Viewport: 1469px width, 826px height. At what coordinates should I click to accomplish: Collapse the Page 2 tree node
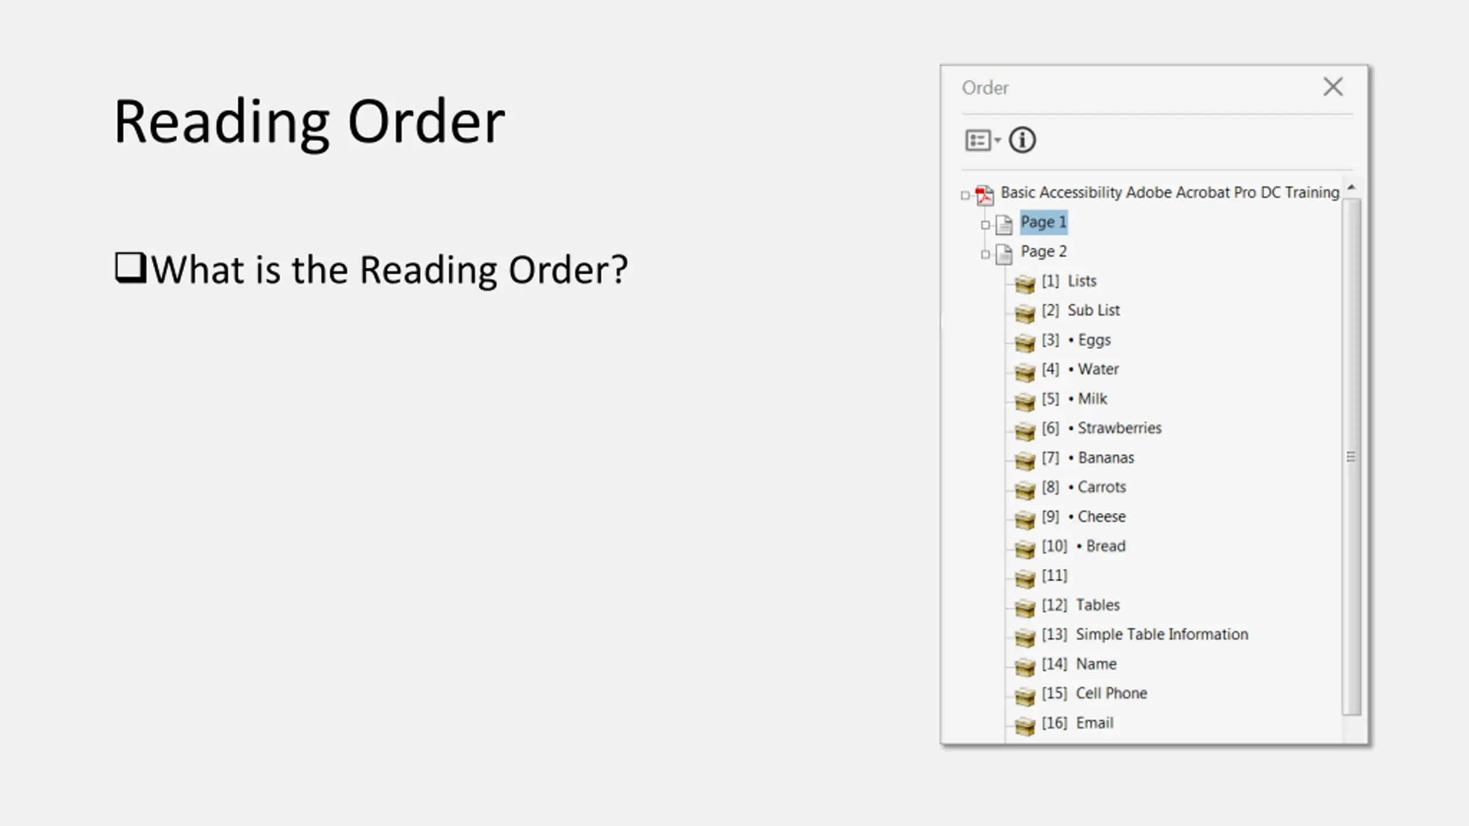[985, 254]
